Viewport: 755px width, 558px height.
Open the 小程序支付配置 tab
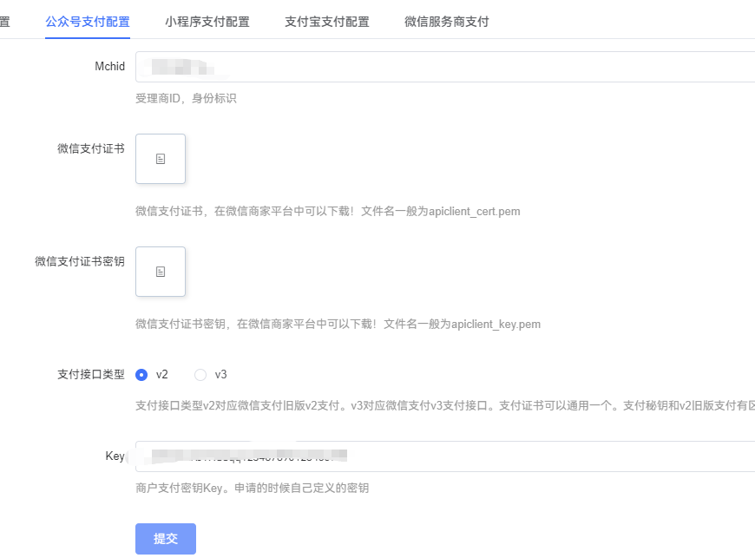click(x=207, y=22)
